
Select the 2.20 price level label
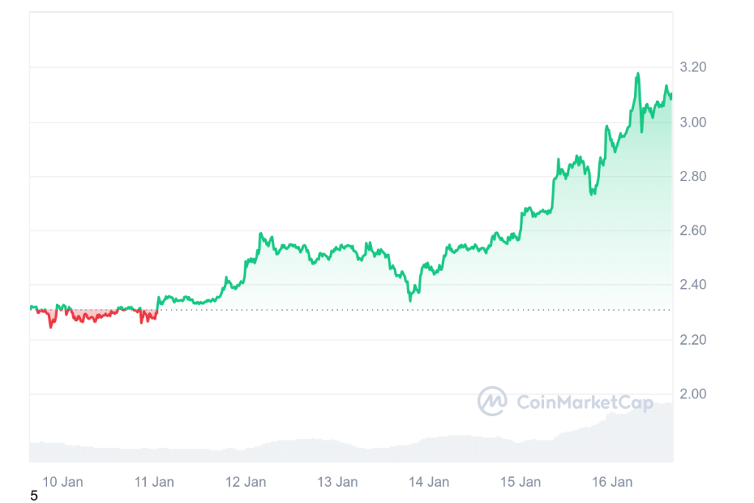pyautogui.click(x=693, y=340)
